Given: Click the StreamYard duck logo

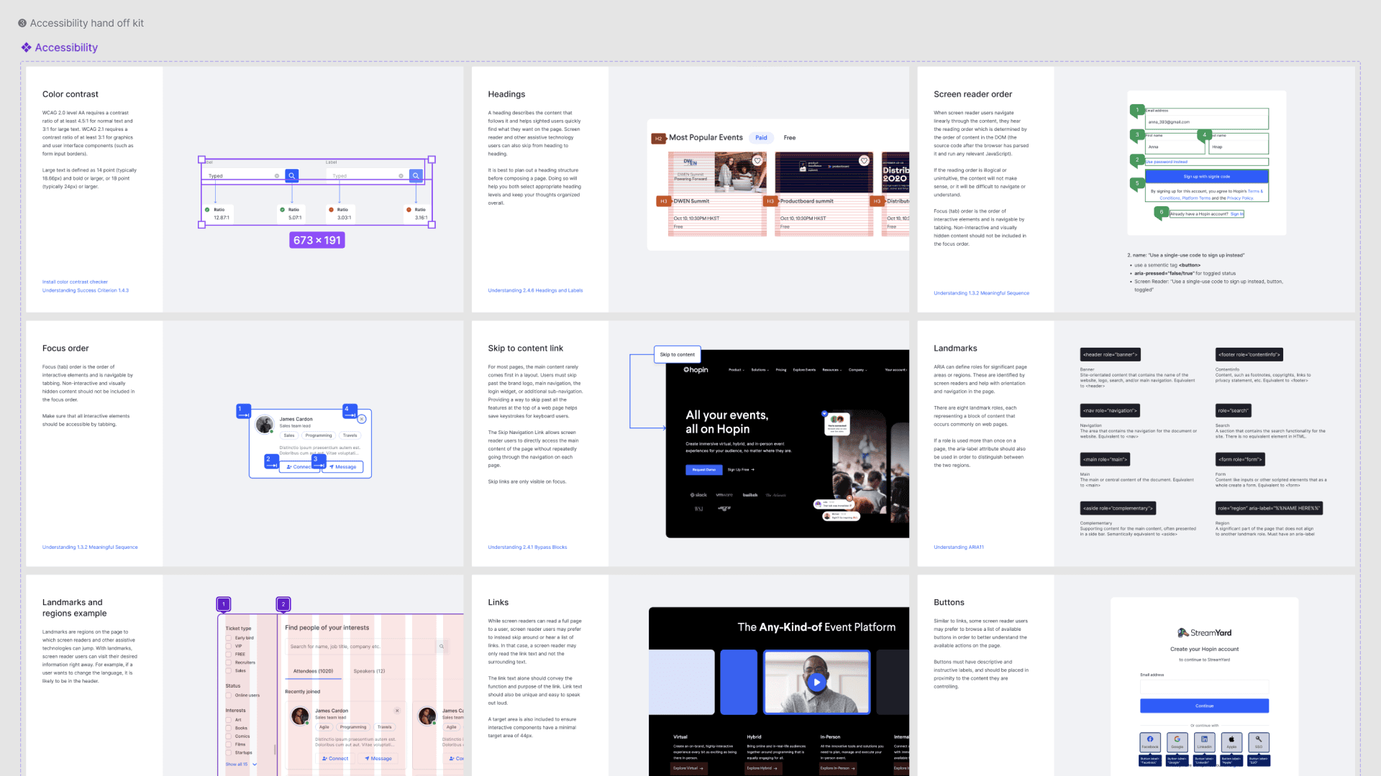Looking at the screenshot, I should click(1183, 633).
